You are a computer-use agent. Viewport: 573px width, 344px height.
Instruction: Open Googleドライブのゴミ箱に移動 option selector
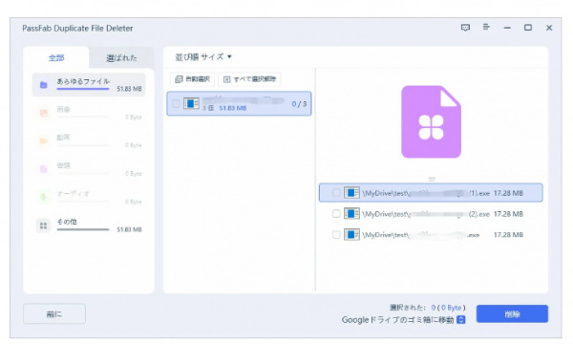pos(461,319)
